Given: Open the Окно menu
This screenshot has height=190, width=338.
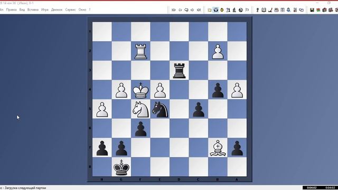Looking at the screenshot, I should coord(82,9).
